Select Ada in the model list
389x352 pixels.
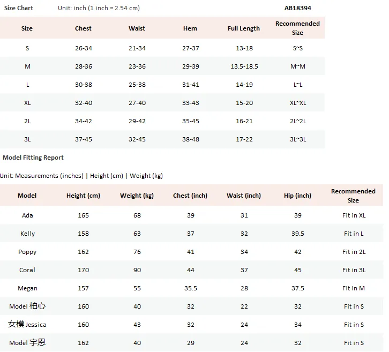tap(27, 215)
